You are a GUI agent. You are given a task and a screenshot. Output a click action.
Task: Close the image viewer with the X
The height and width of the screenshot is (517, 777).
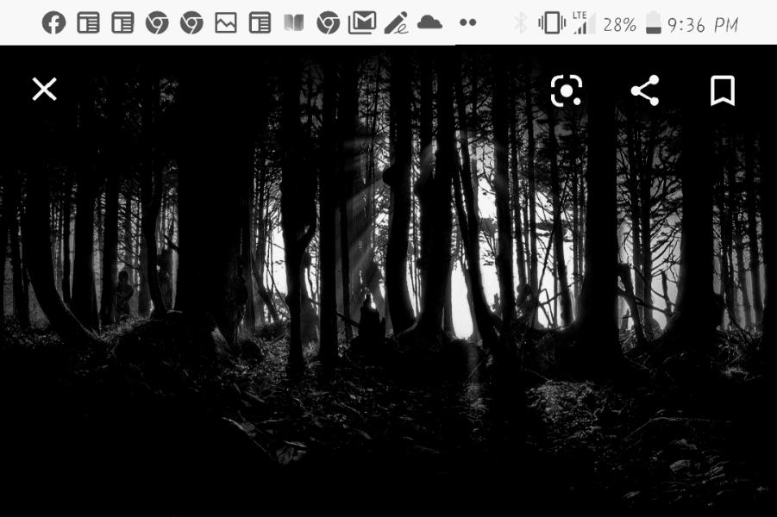pos(44,90)
